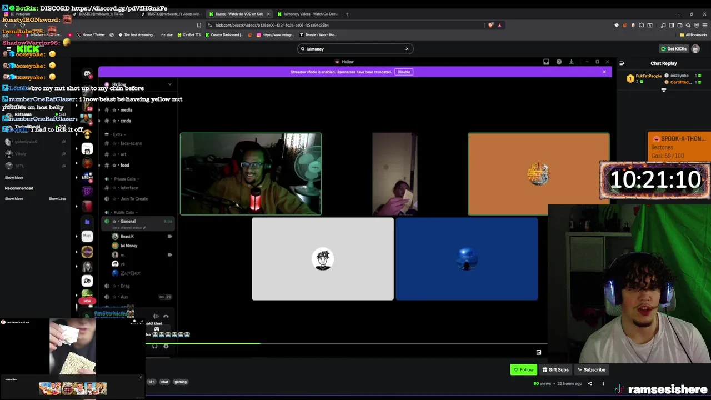Click lul Money in voice channel list
711x400 pixels.
(x=128, y=246)
